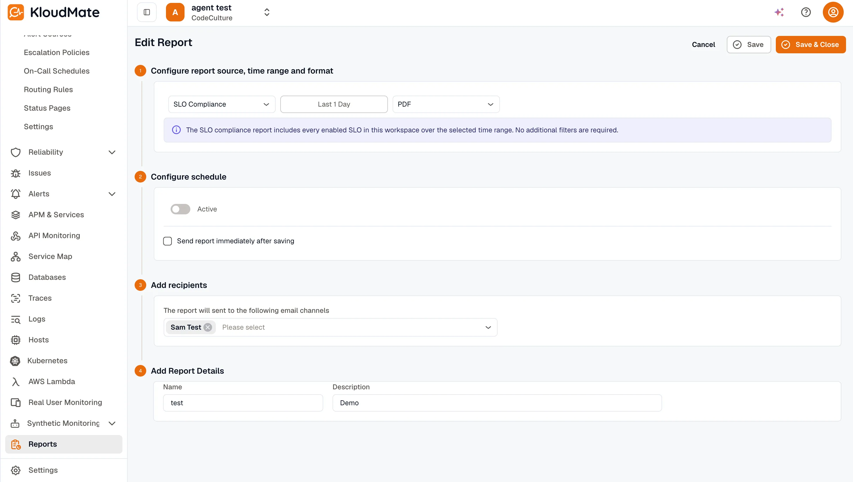Image resolution: width=853 pixels, height=482 pixels.
Task: Click the Traces icon in sidebar
Action: coord(16,298)
